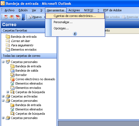Collapse the first Carpetas personales node
This screenshot has width=139, height=126.
tap(3, 62)
